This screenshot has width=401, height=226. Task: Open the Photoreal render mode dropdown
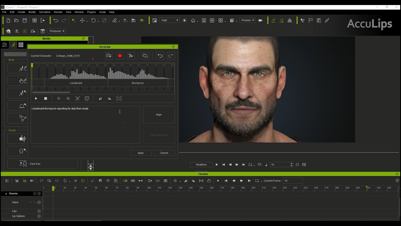pyautogui.click(x=56, y=31)
